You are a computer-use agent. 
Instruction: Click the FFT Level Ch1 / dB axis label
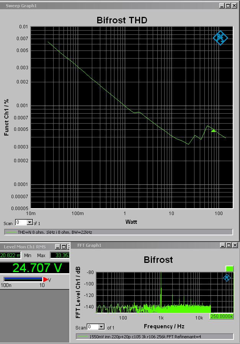click(x=78, y=292)
